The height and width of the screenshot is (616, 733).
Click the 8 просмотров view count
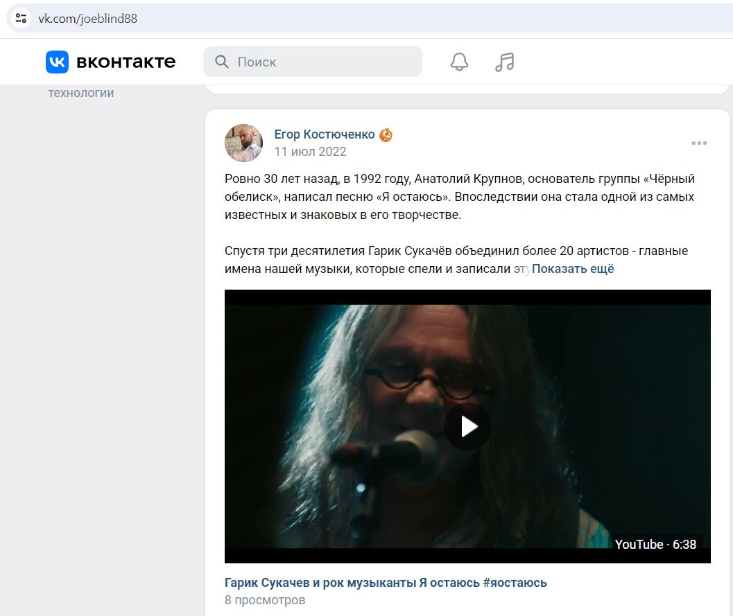(265, 600)
